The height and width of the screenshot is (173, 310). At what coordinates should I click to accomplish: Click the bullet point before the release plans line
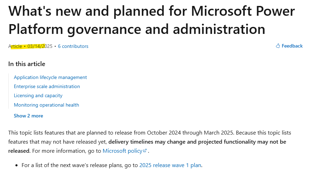click(x=16, y=165)
